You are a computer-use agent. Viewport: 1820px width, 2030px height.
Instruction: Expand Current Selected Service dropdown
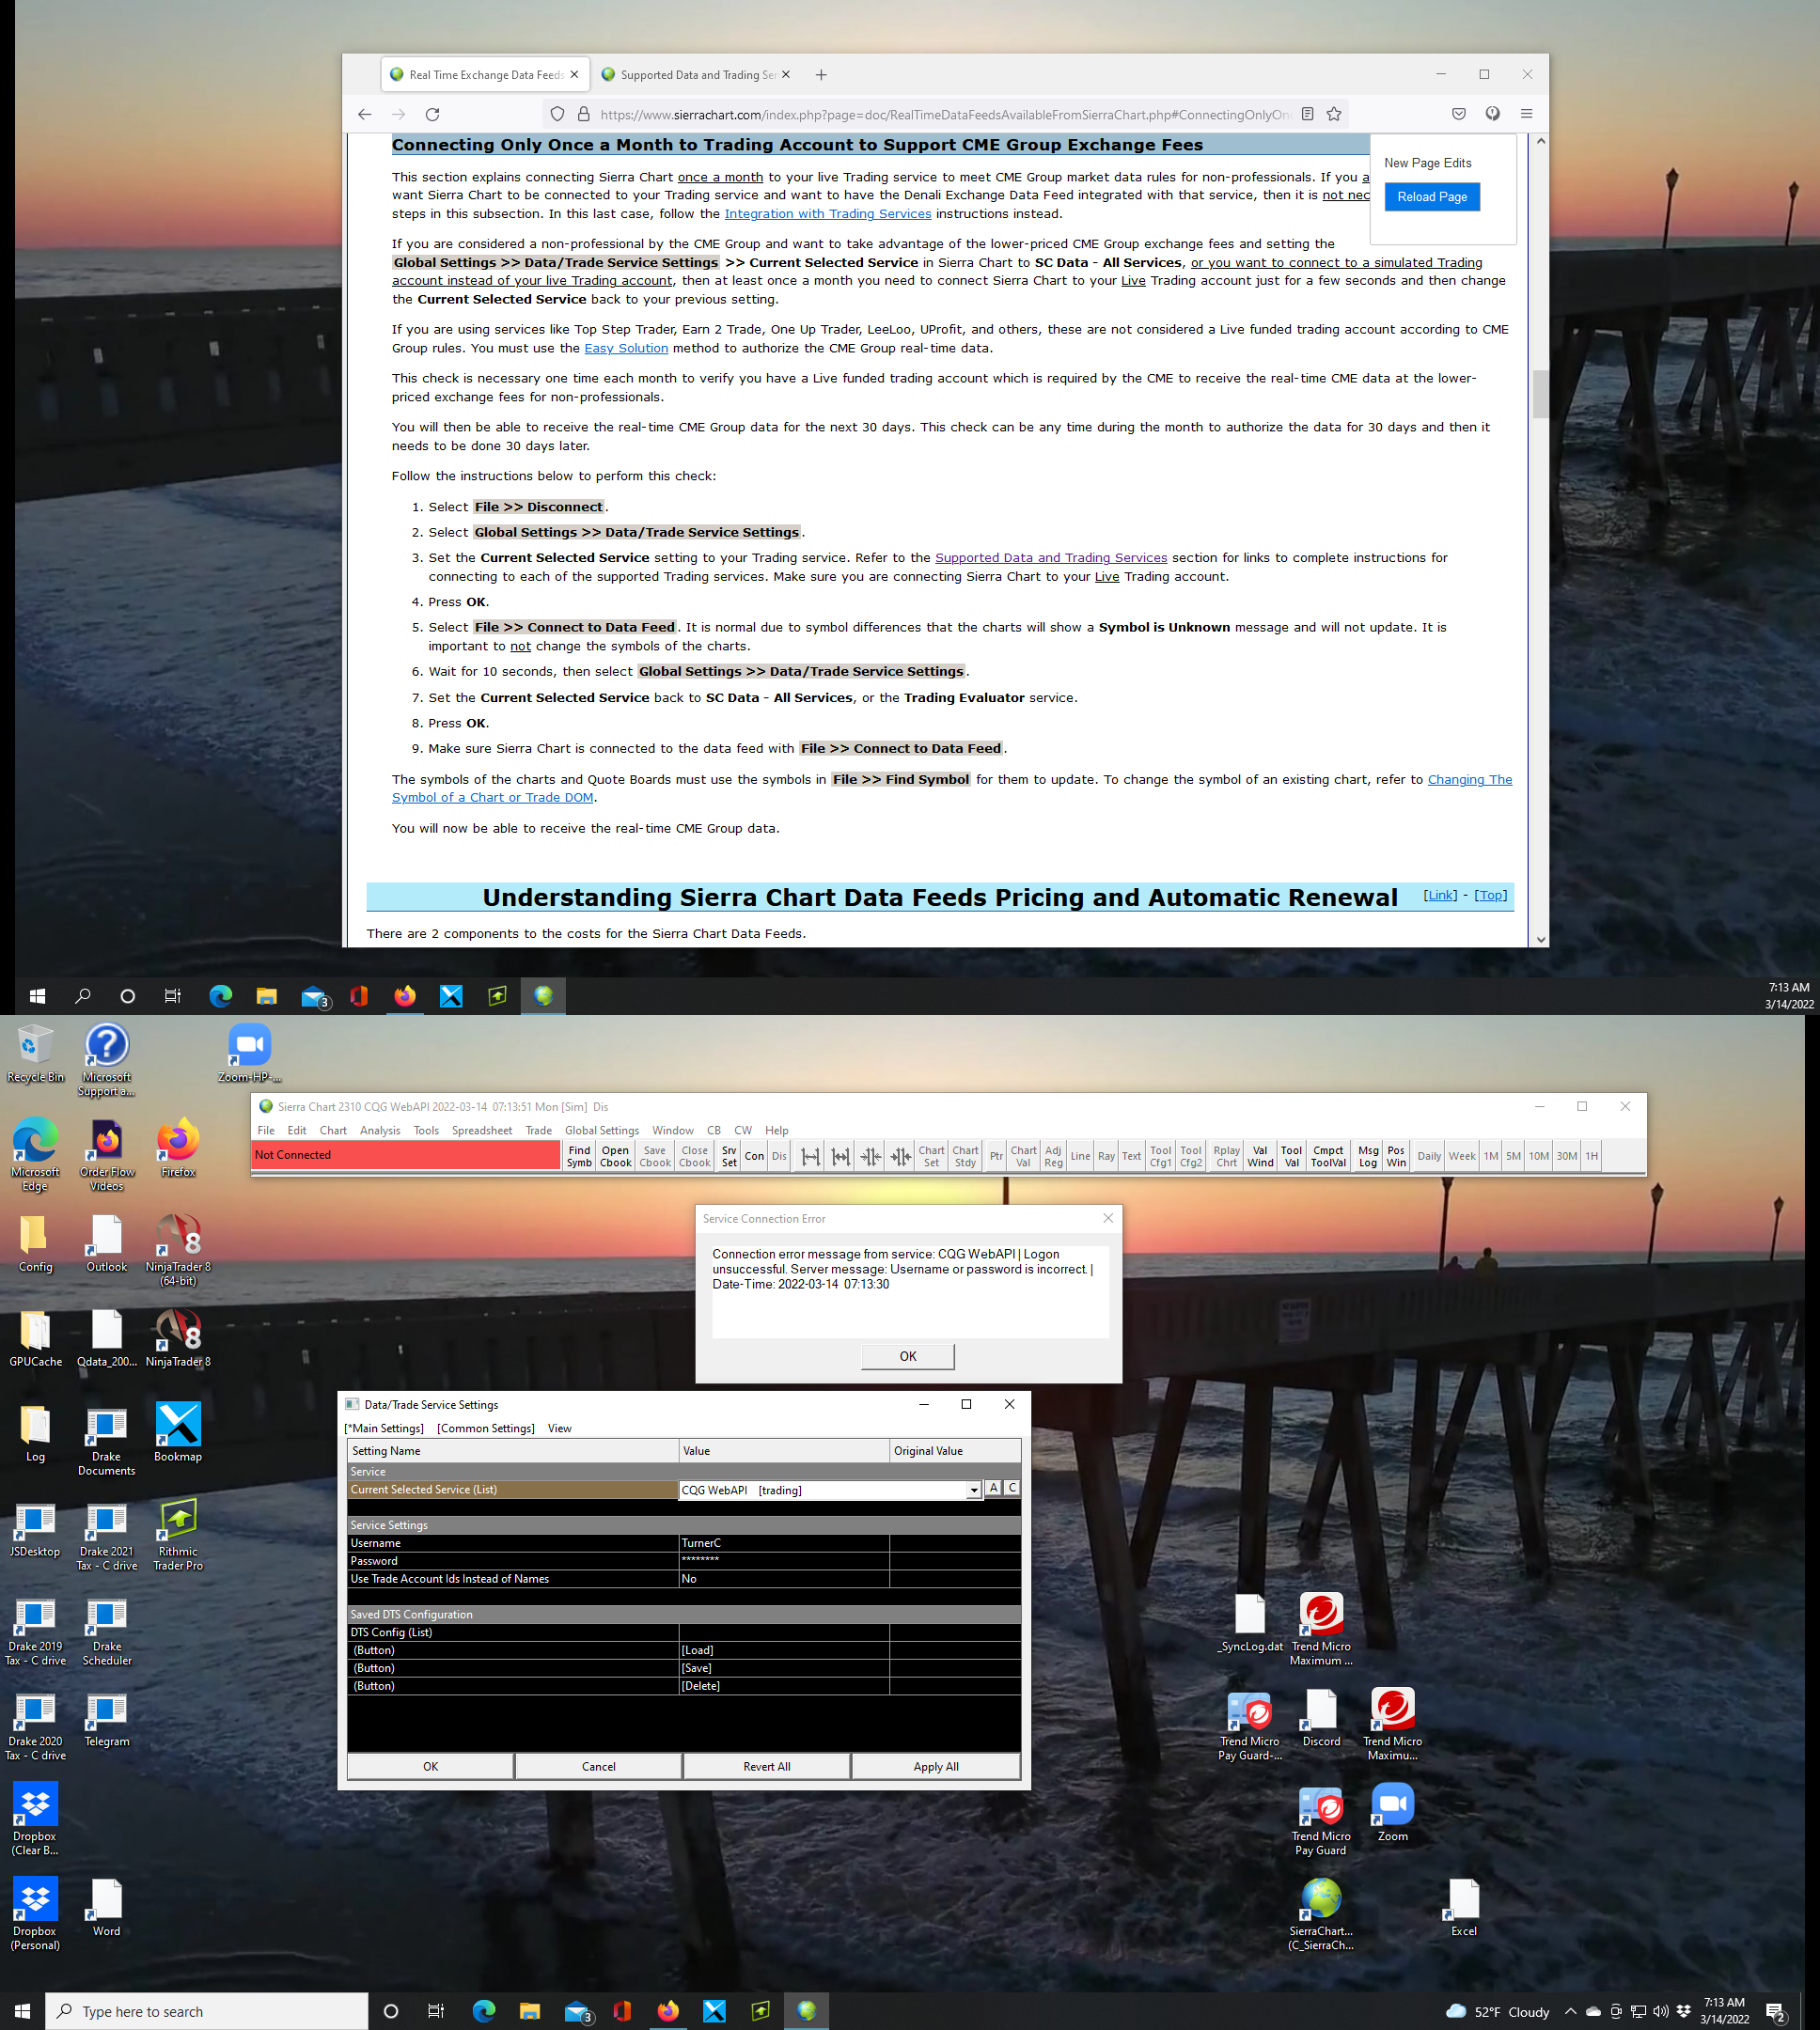(x=973, y=1491)
